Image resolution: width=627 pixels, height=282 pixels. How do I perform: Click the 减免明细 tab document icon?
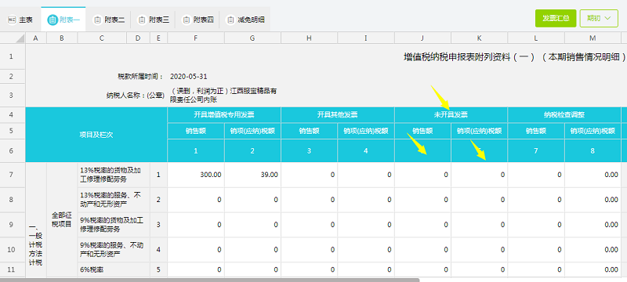click(x=230, y=20)
